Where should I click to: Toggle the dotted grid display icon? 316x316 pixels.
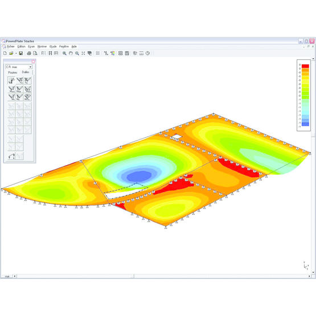[97, 53]
